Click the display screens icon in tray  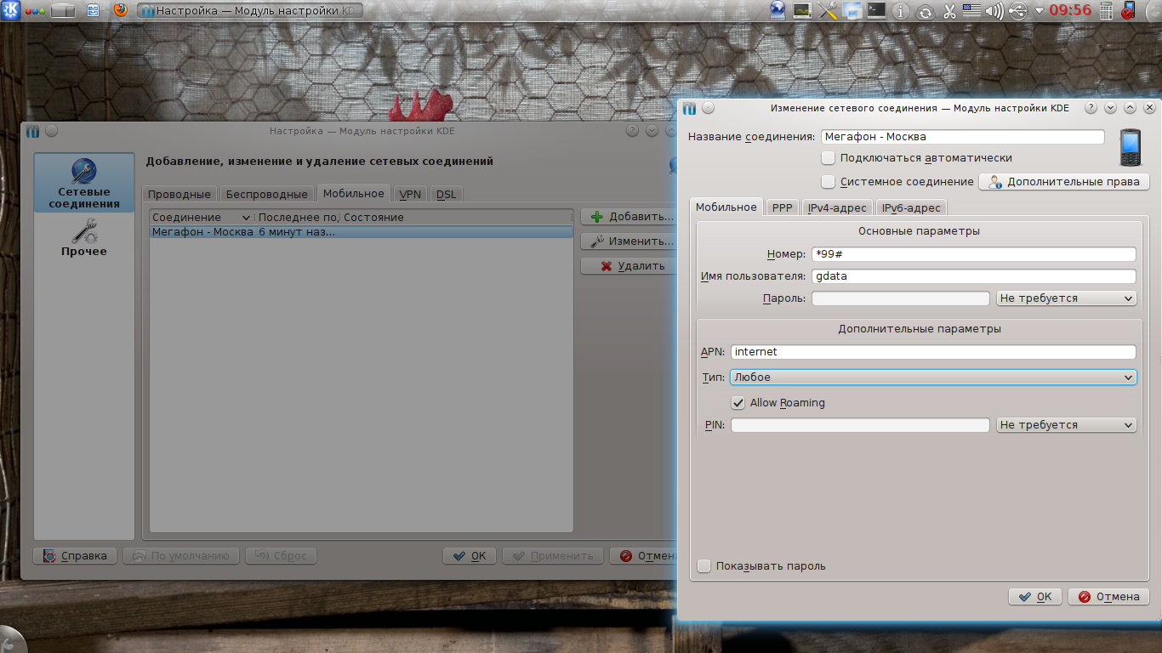852,11
